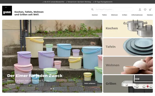The height and width of the screenshot is (96, 155).
Task: Open the wishlist heart icon
Action: [x=145, y=9]
